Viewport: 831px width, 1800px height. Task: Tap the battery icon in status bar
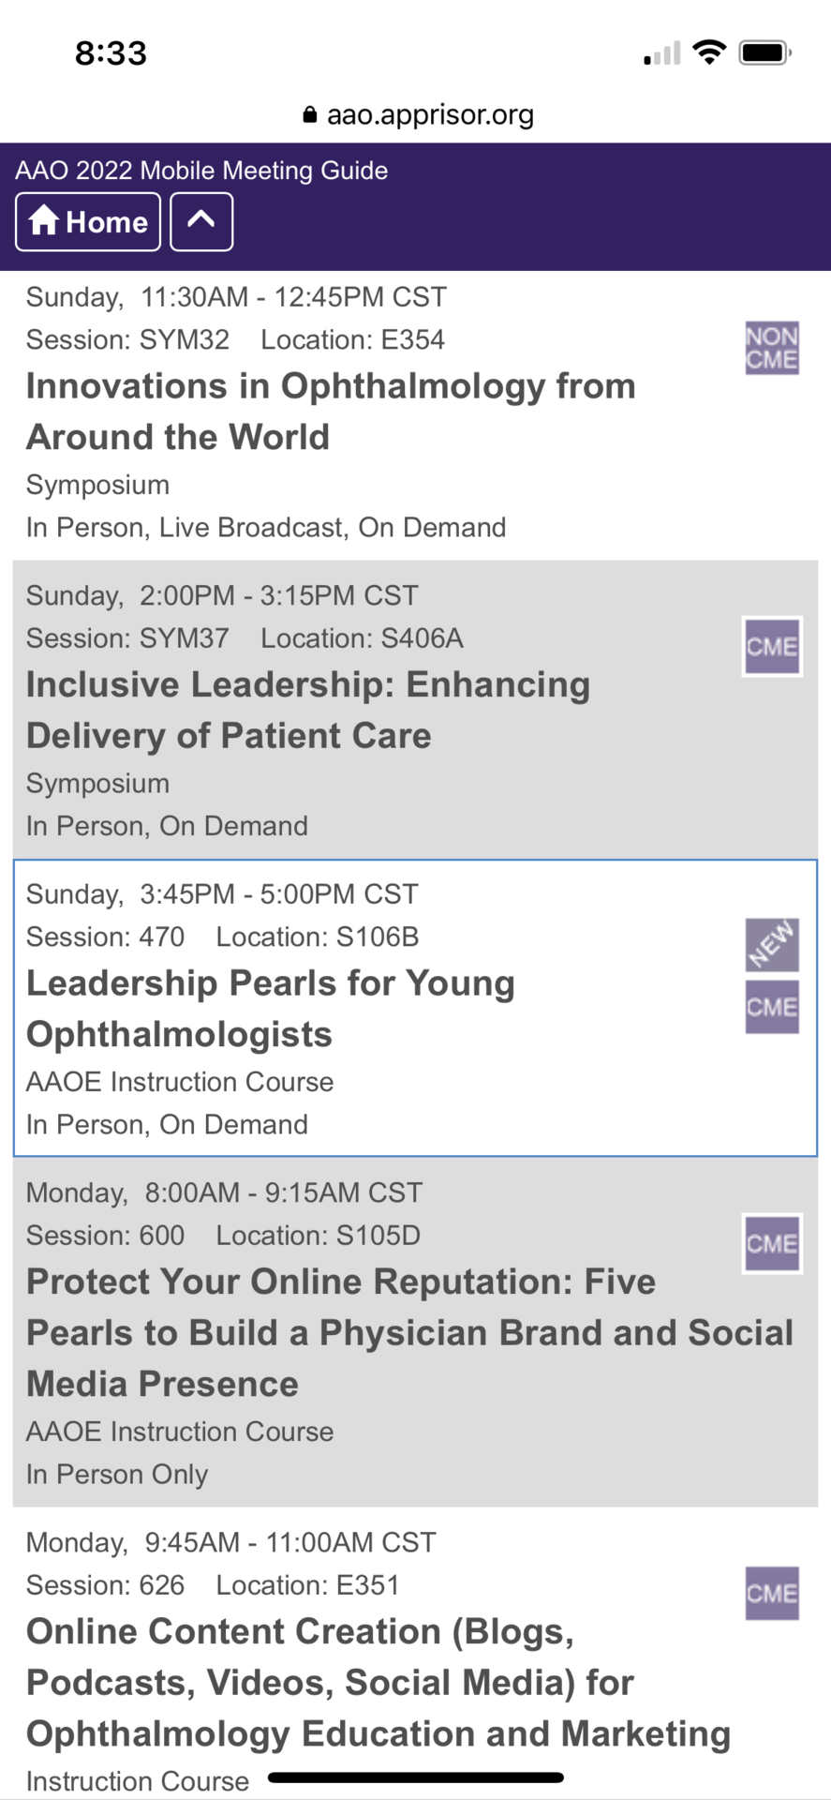click(x=765, y=53)
